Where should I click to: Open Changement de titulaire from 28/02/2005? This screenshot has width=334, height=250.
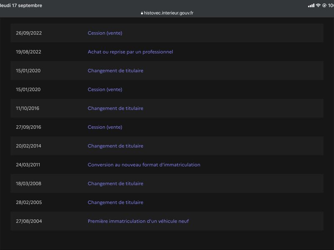coord(116,202)
